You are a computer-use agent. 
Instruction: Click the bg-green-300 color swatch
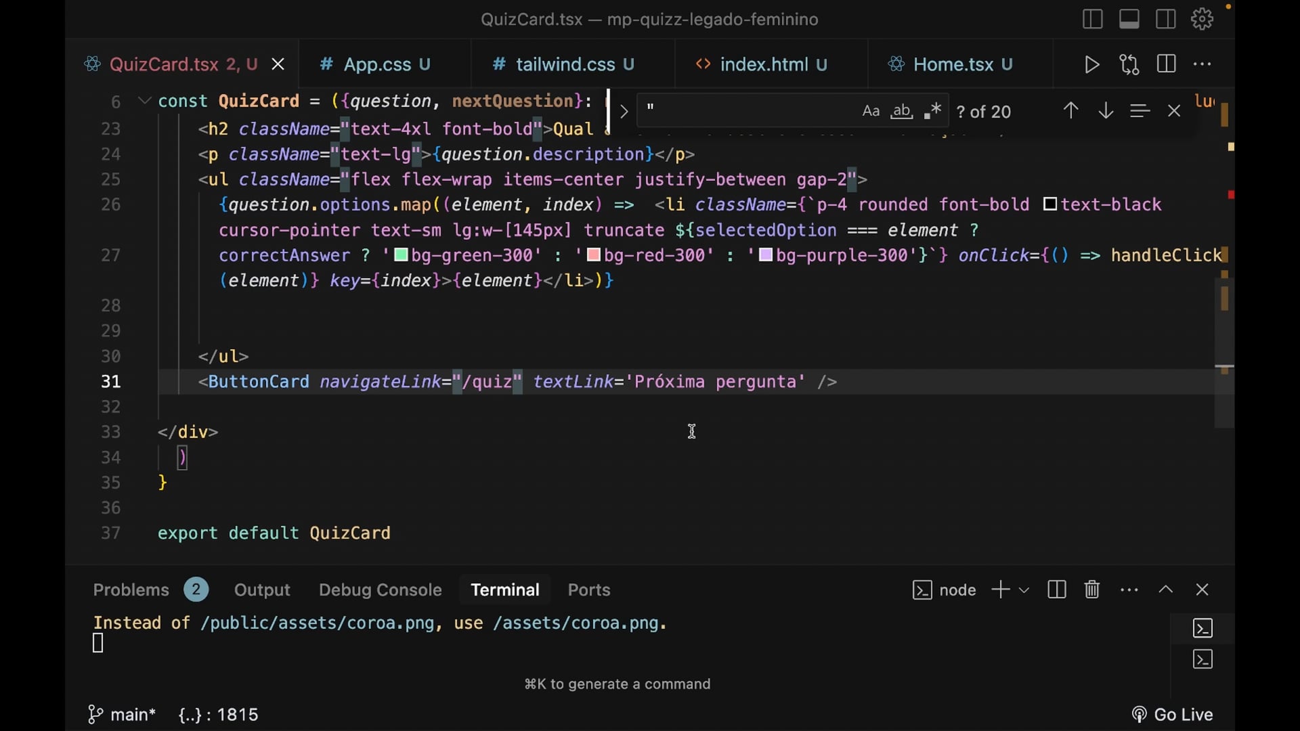[x=401, y=255]
